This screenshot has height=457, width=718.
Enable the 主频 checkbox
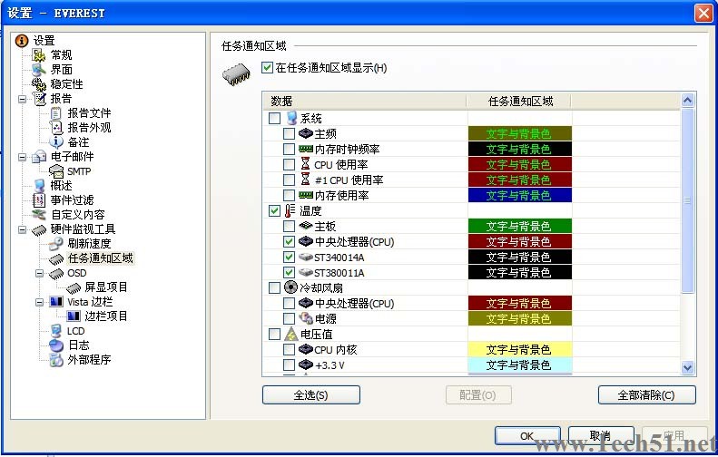coord(289,134)
